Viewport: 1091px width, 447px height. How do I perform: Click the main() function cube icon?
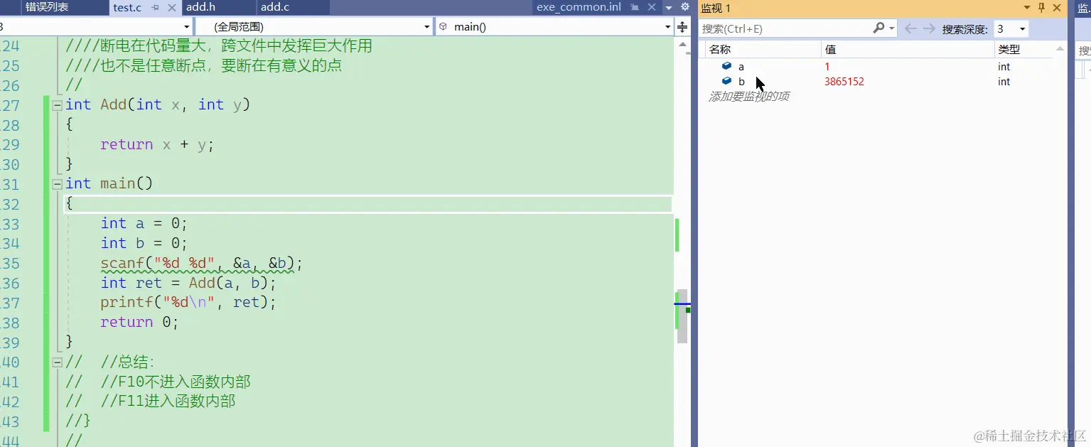[x=443, y=27]
